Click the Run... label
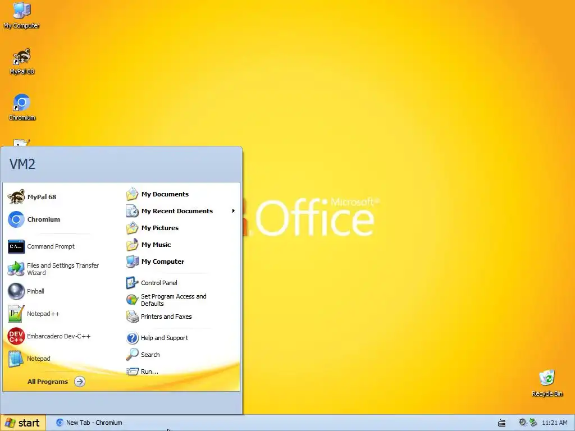This screenshot has width=575, height=431. [x=149, y=372]
